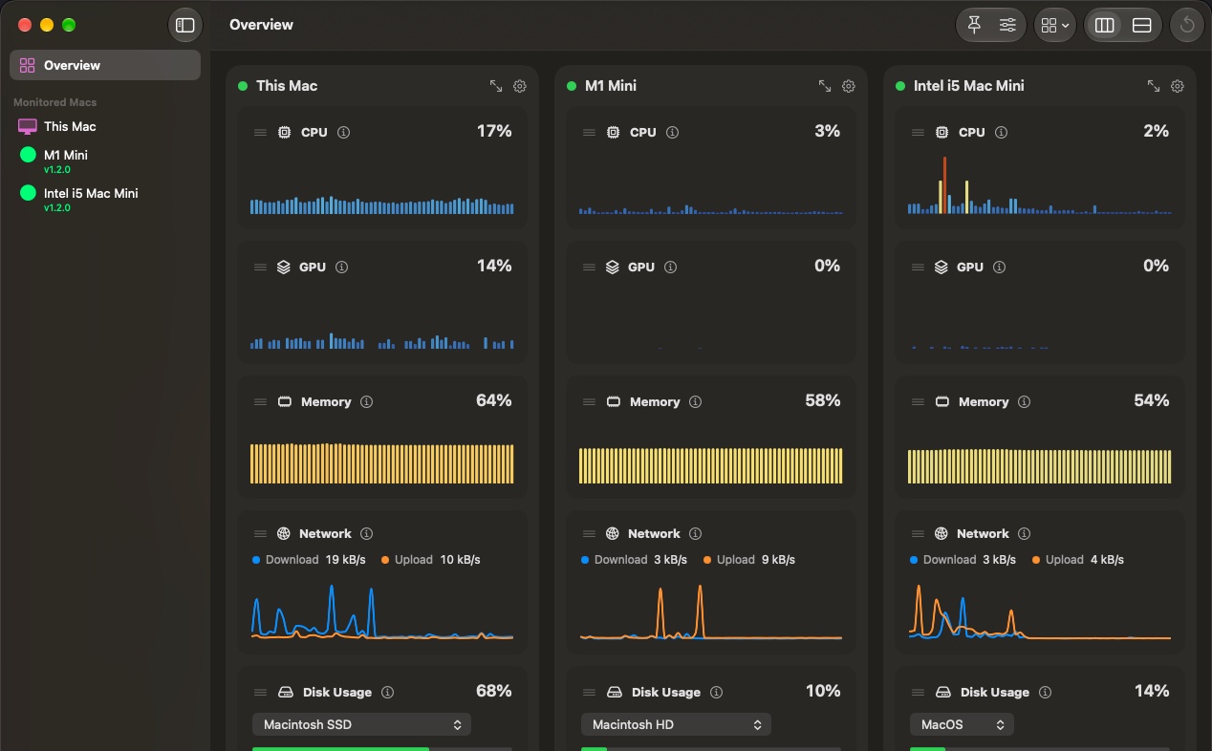Screen dimensions: 1212x751
Task: Open settings gear for M1 Mini card
Action: pos(849,86)
